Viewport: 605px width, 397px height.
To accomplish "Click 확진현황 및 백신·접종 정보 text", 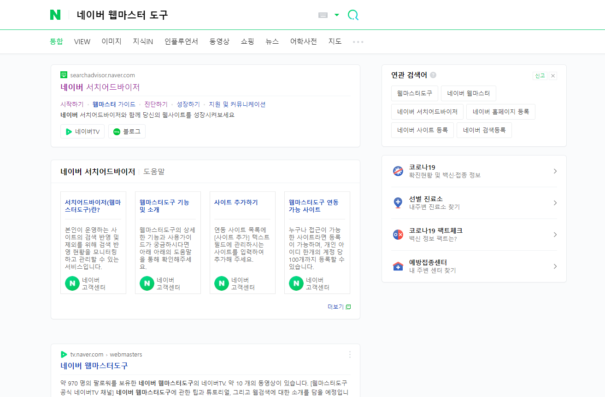I will click(x=445, y=175).
